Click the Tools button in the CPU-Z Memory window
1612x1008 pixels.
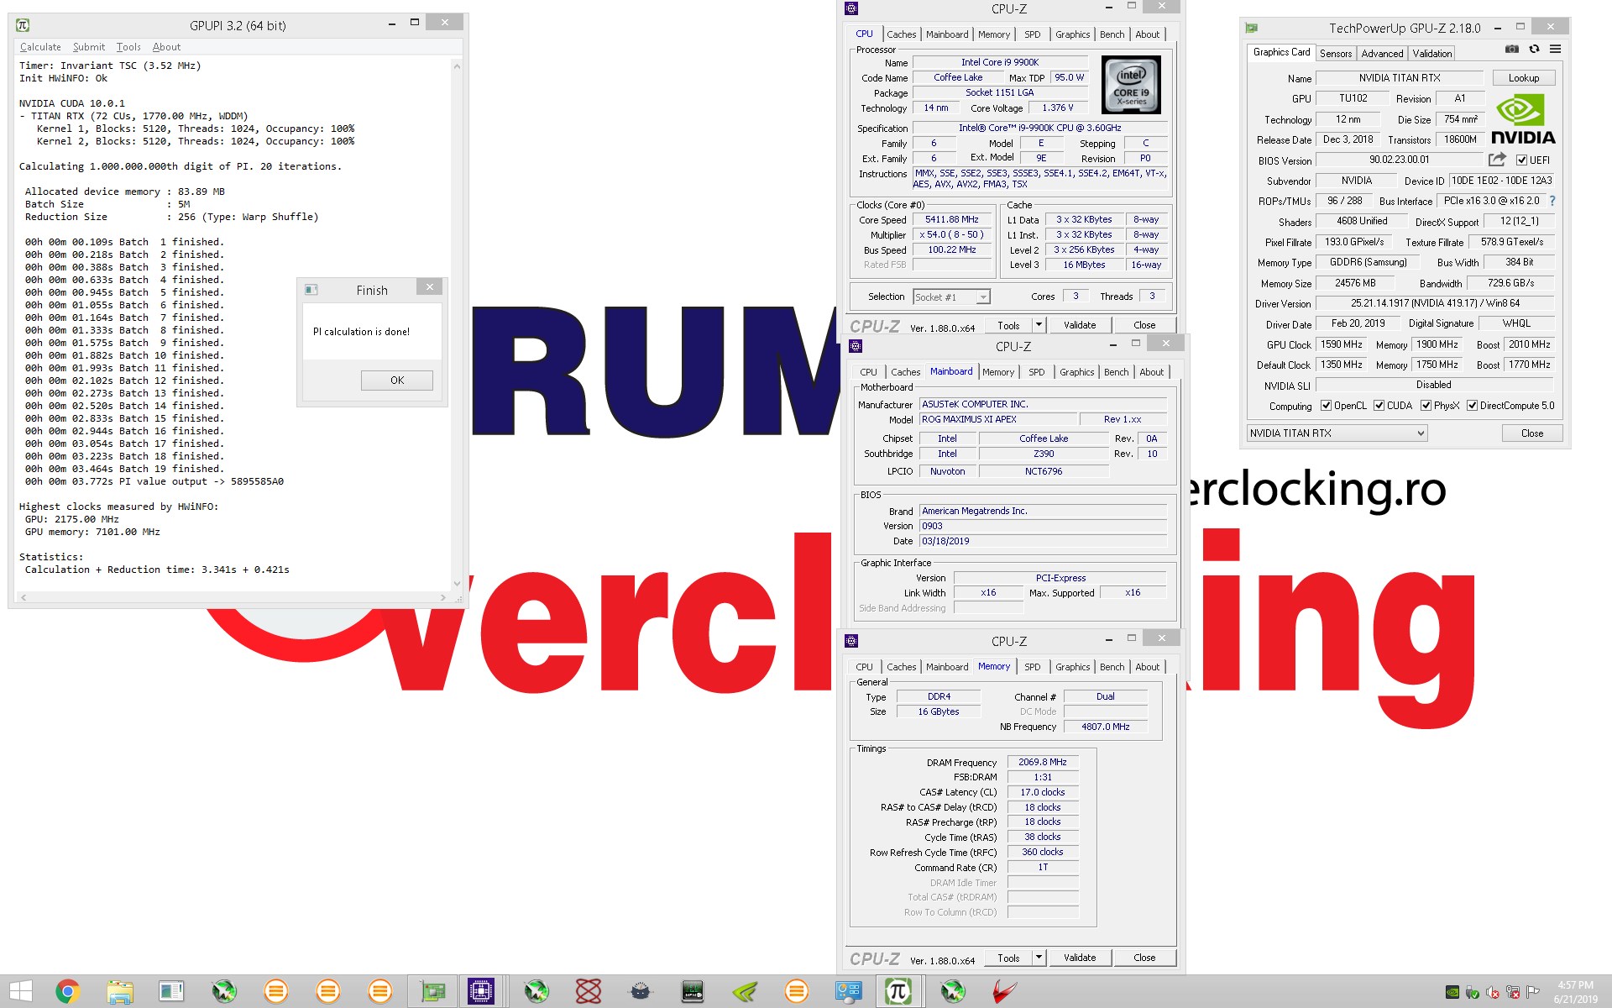[1008, 958]
